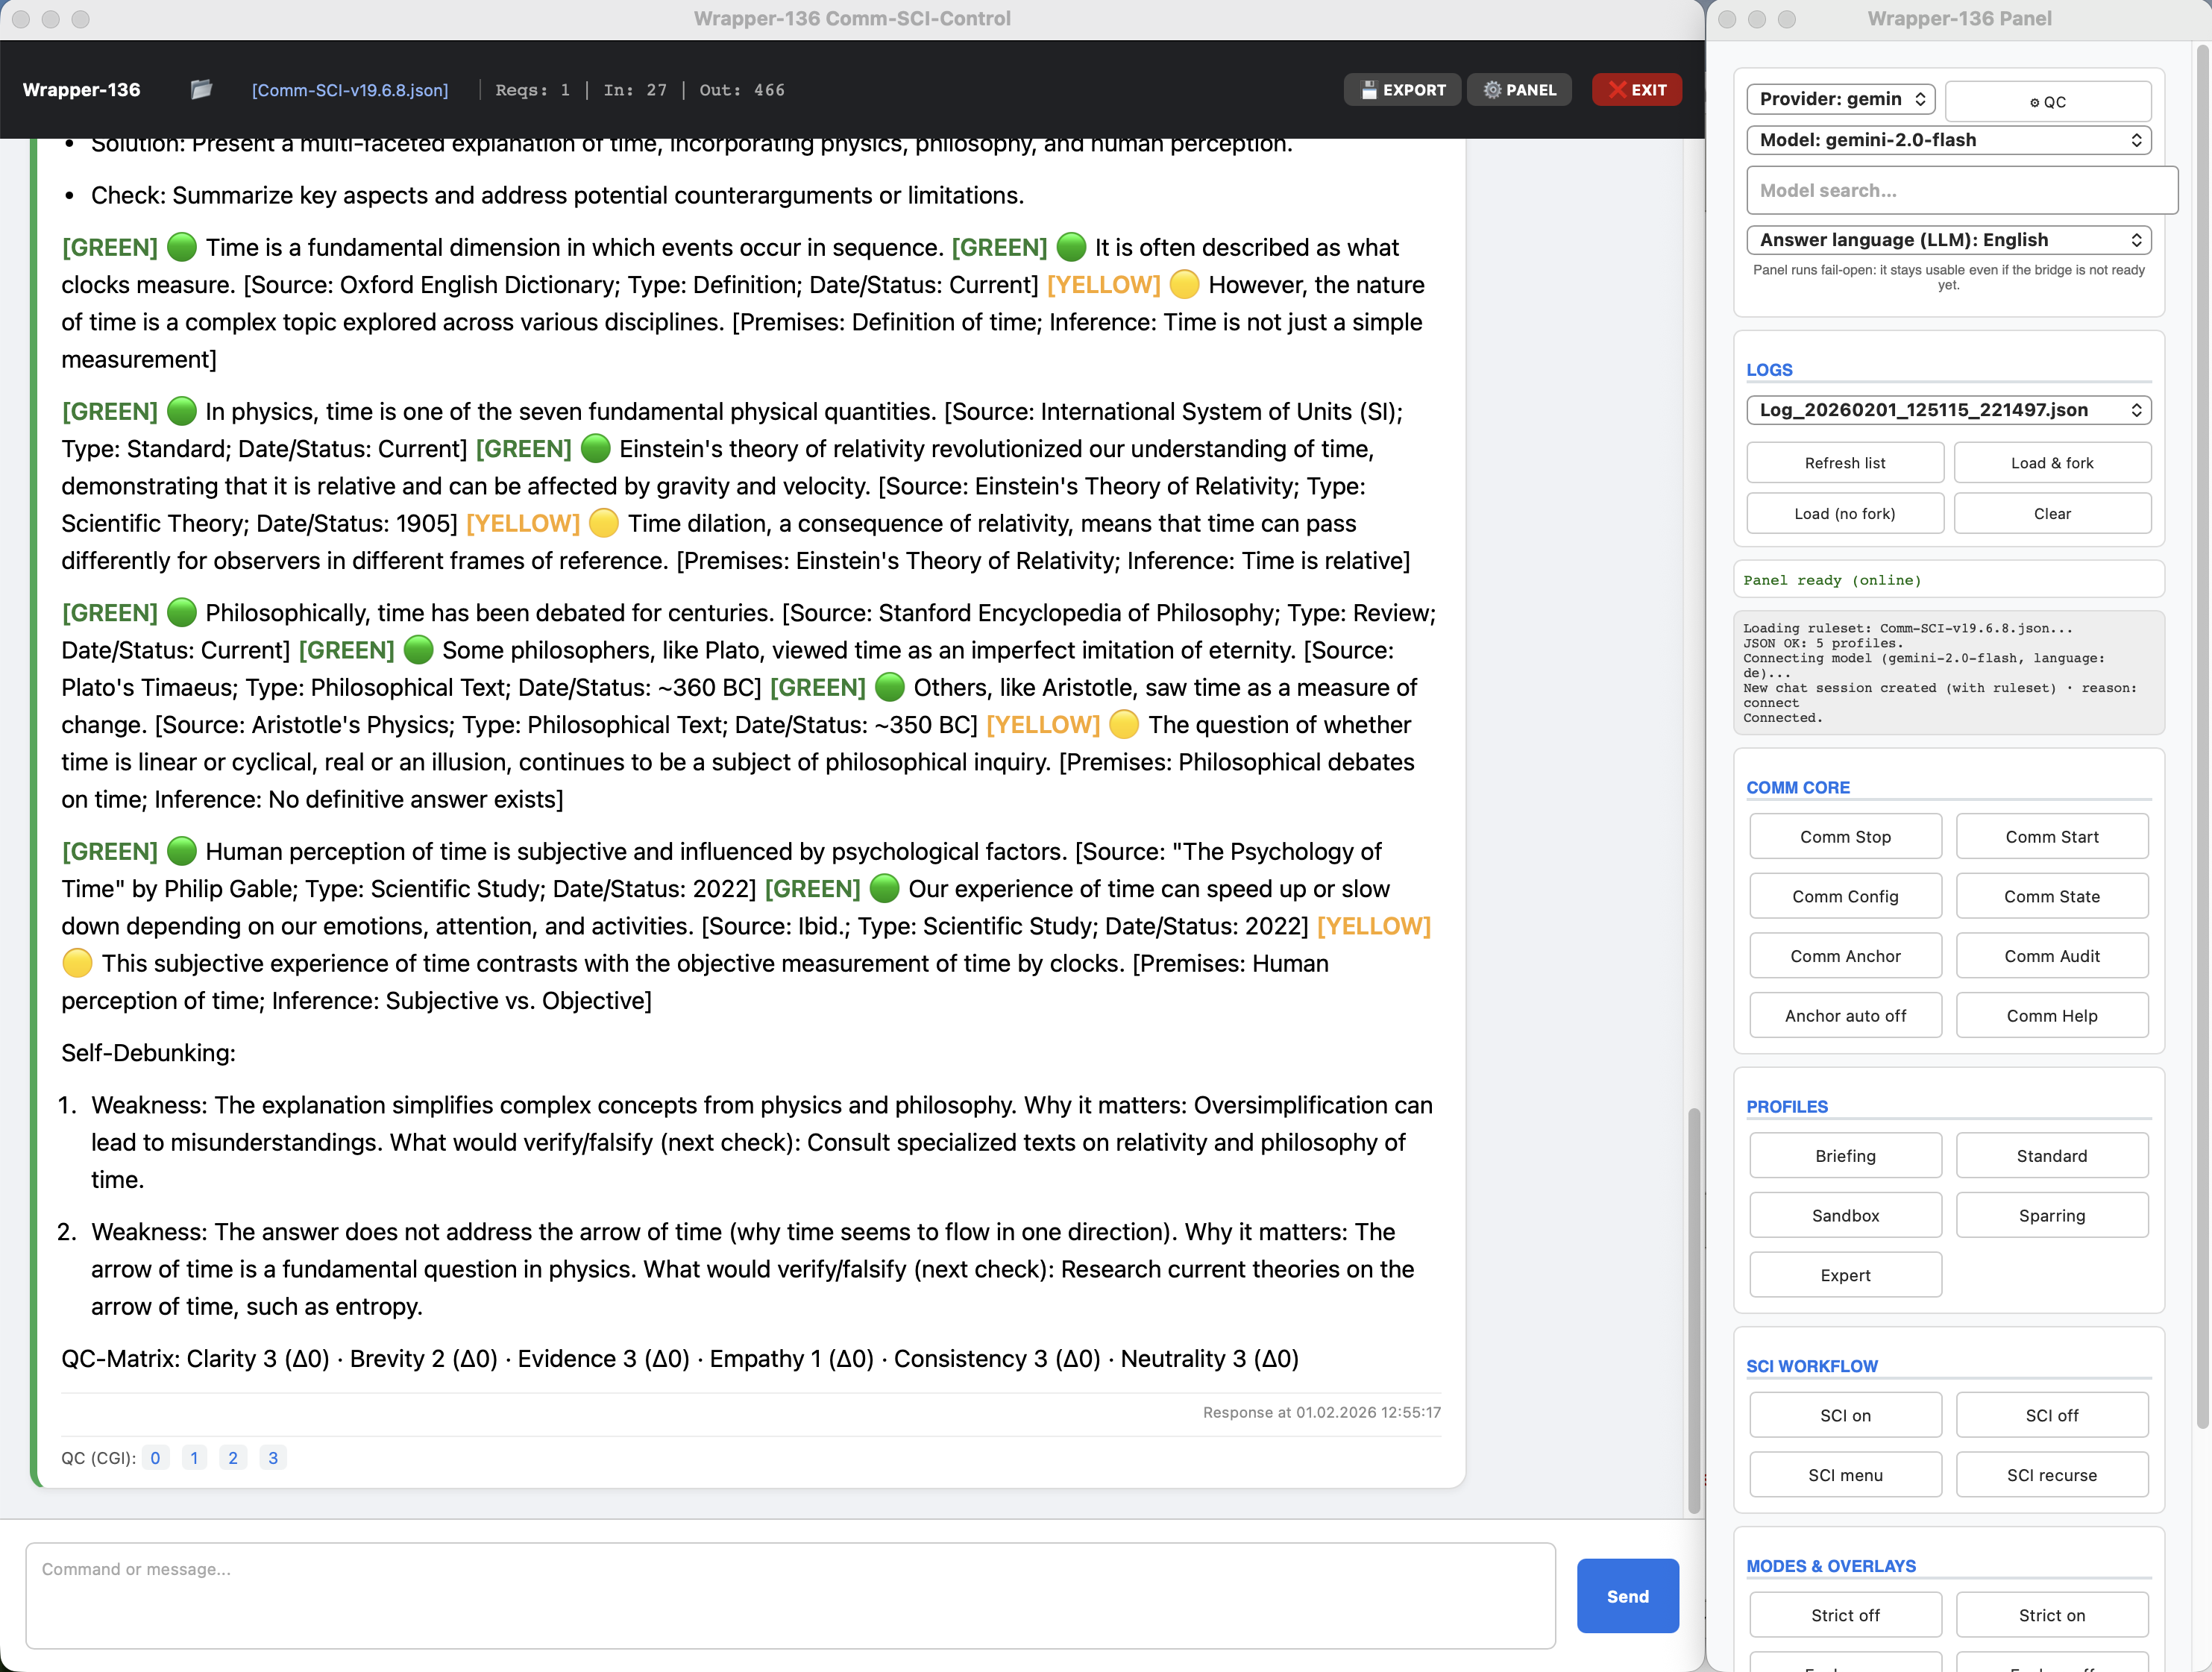2212x1672 pixels.
Task: Disable anchoring via Anchor auto off
Action: coord(1845,1014)
